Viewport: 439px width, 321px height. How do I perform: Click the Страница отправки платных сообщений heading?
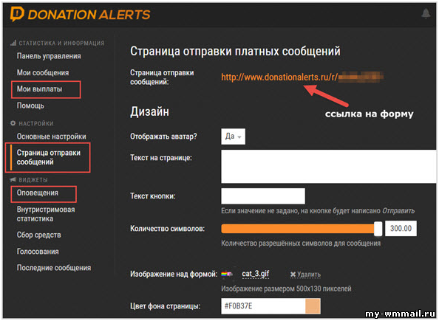coord(235,51)
